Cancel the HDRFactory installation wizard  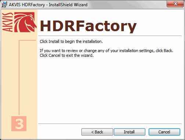click(164, 132)
